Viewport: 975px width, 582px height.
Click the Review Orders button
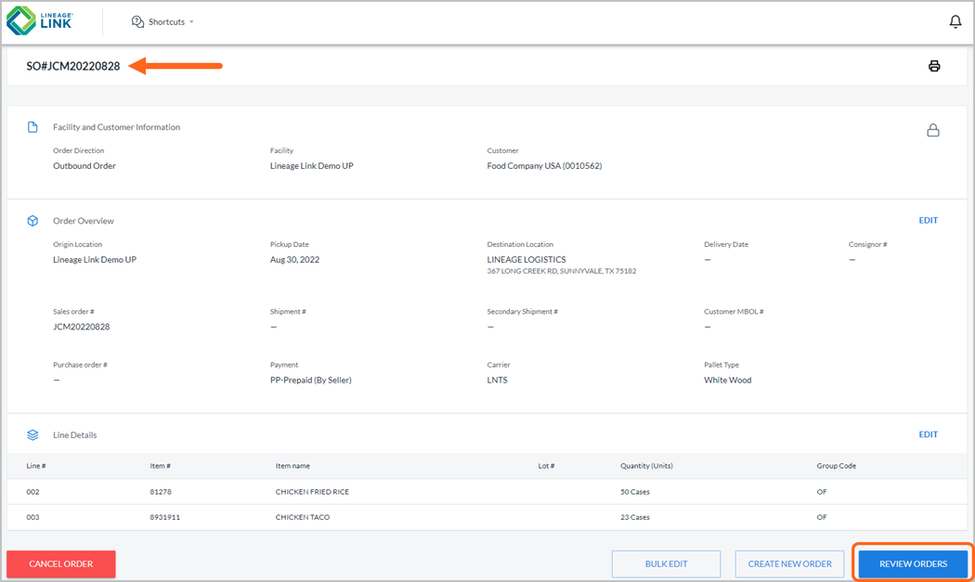click(912, 563)
